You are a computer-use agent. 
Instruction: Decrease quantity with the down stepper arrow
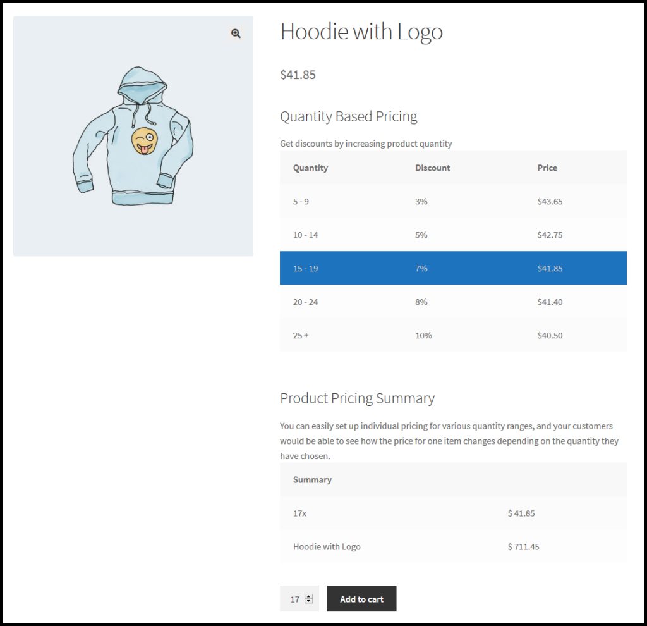tap(308, 601)
